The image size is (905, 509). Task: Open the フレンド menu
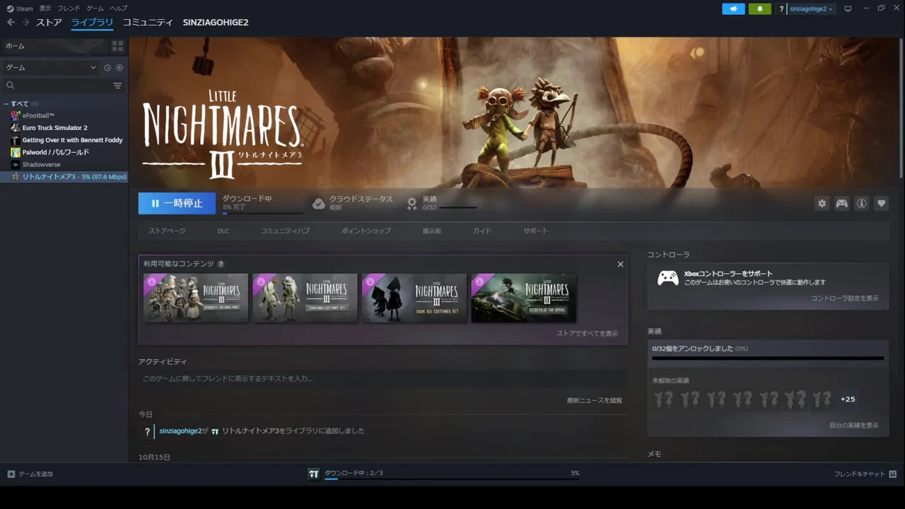[x=69, y=8]
